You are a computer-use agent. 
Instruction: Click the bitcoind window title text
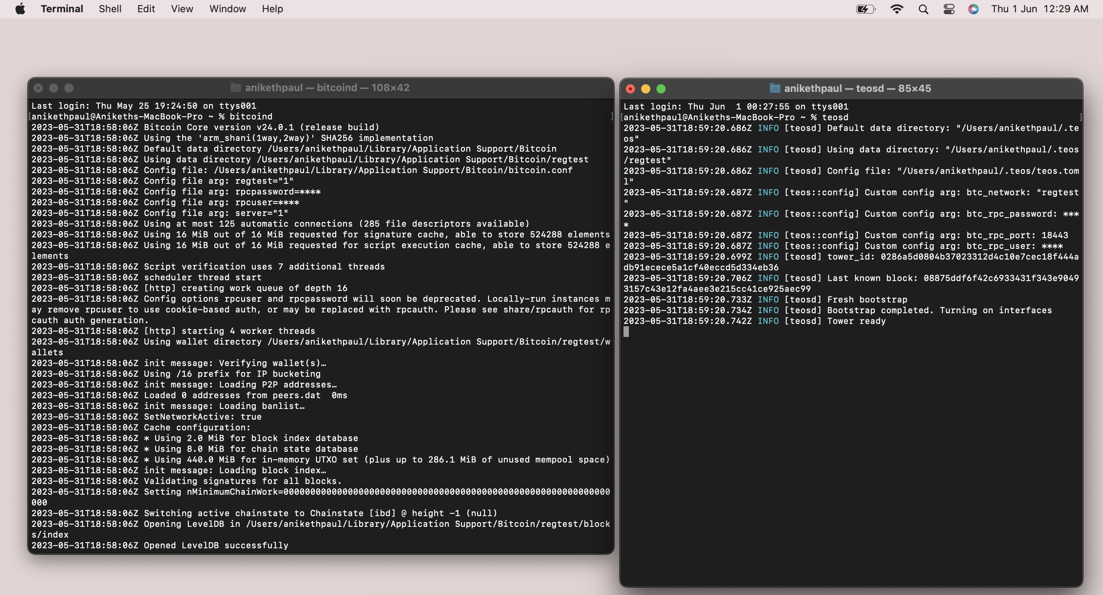pyautogui.click(x=327, y=87)
